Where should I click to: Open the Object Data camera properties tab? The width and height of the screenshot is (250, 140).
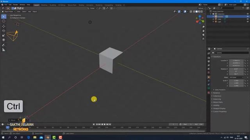click(209, 88)
